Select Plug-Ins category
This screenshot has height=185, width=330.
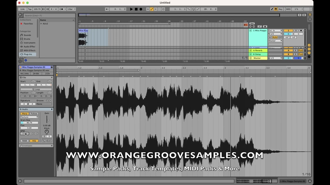click(28, 54)
